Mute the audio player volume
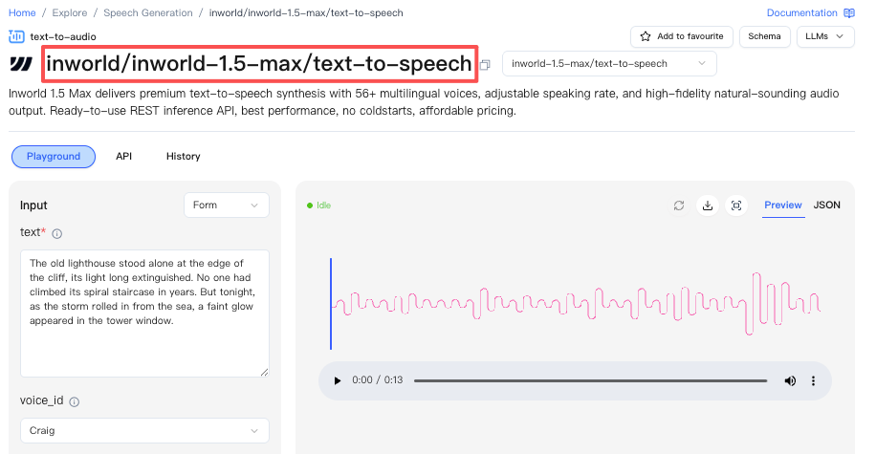The width and height of the screenshot is (876, 454). [x=790, y=380]
